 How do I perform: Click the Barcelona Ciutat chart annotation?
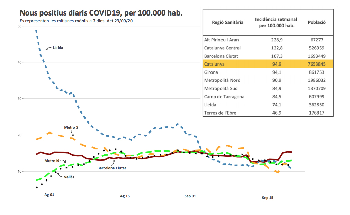coord(111,168)
